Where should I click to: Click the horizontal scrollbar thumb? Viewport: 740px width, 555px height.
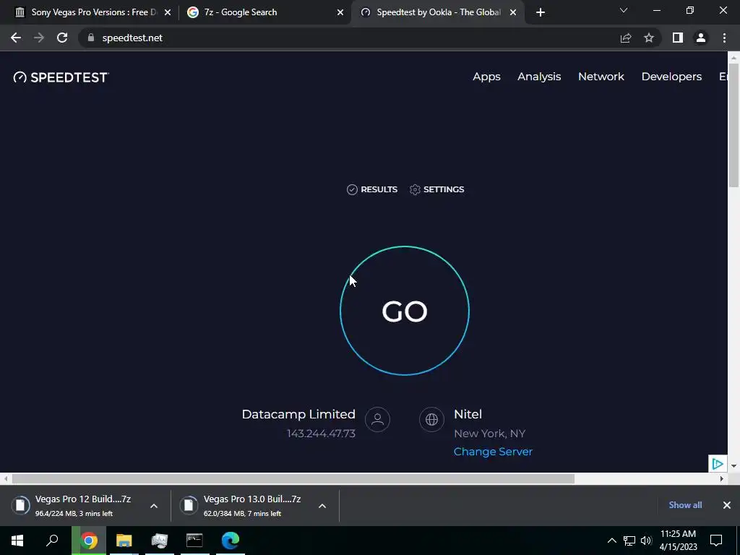293,478
